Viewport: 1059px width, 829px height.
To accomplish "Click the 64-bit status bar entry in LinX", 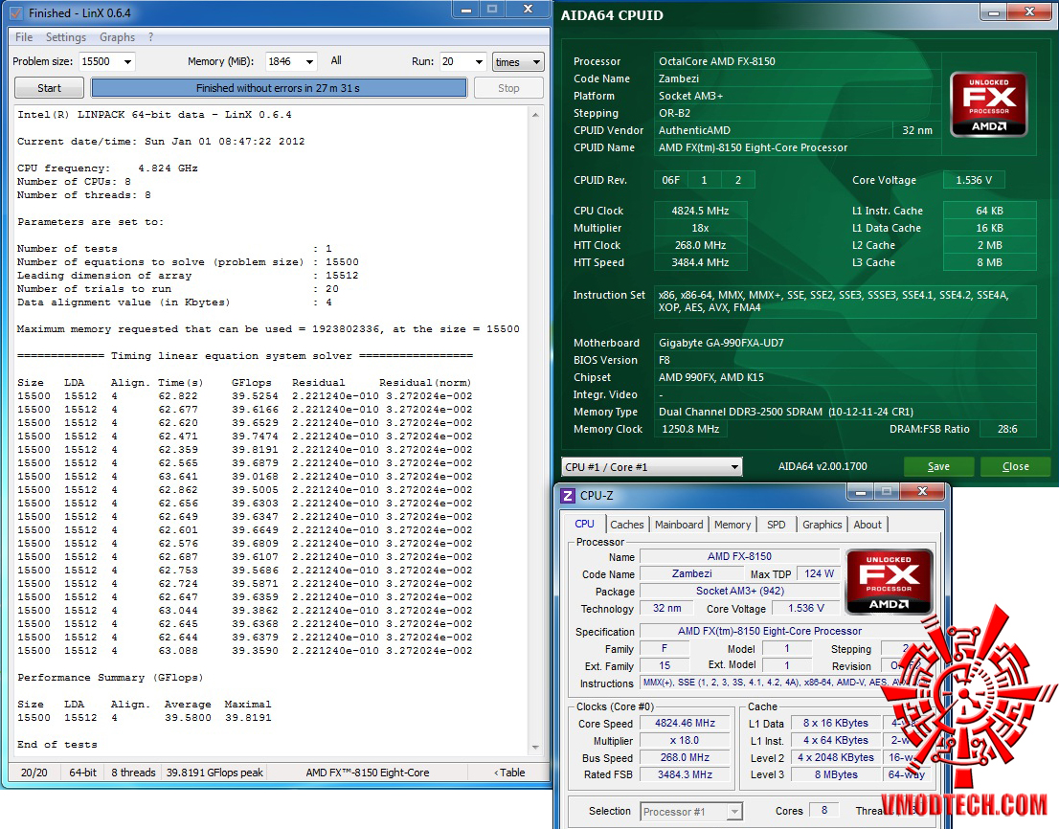I will (x=82, y=773).
